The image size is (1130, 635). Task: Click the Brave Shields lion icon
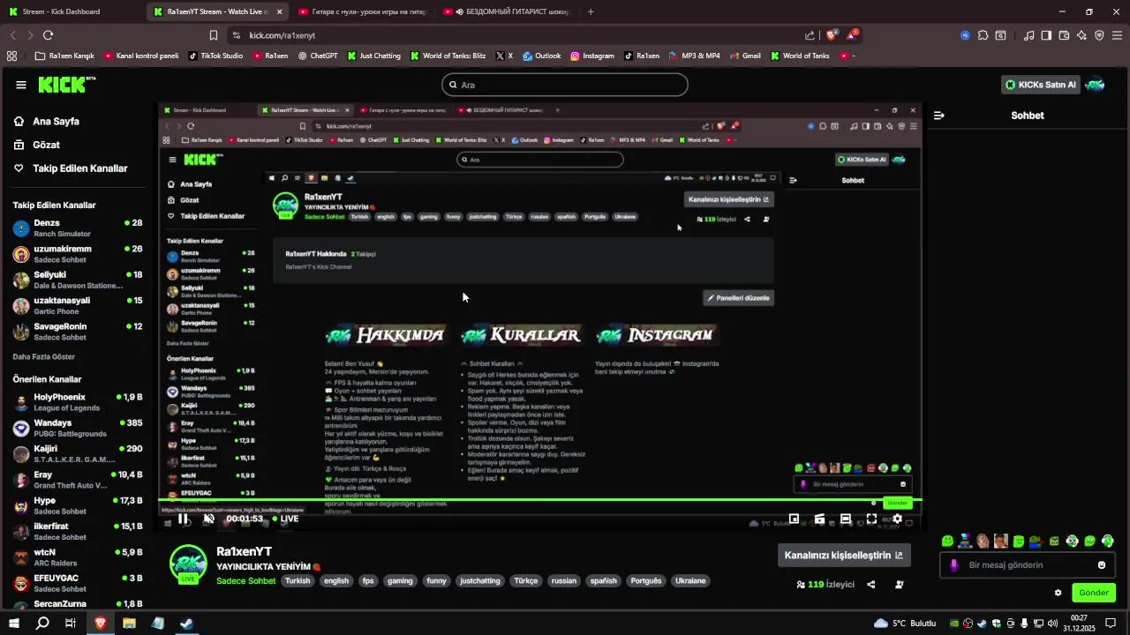click(x=831, y=35)
